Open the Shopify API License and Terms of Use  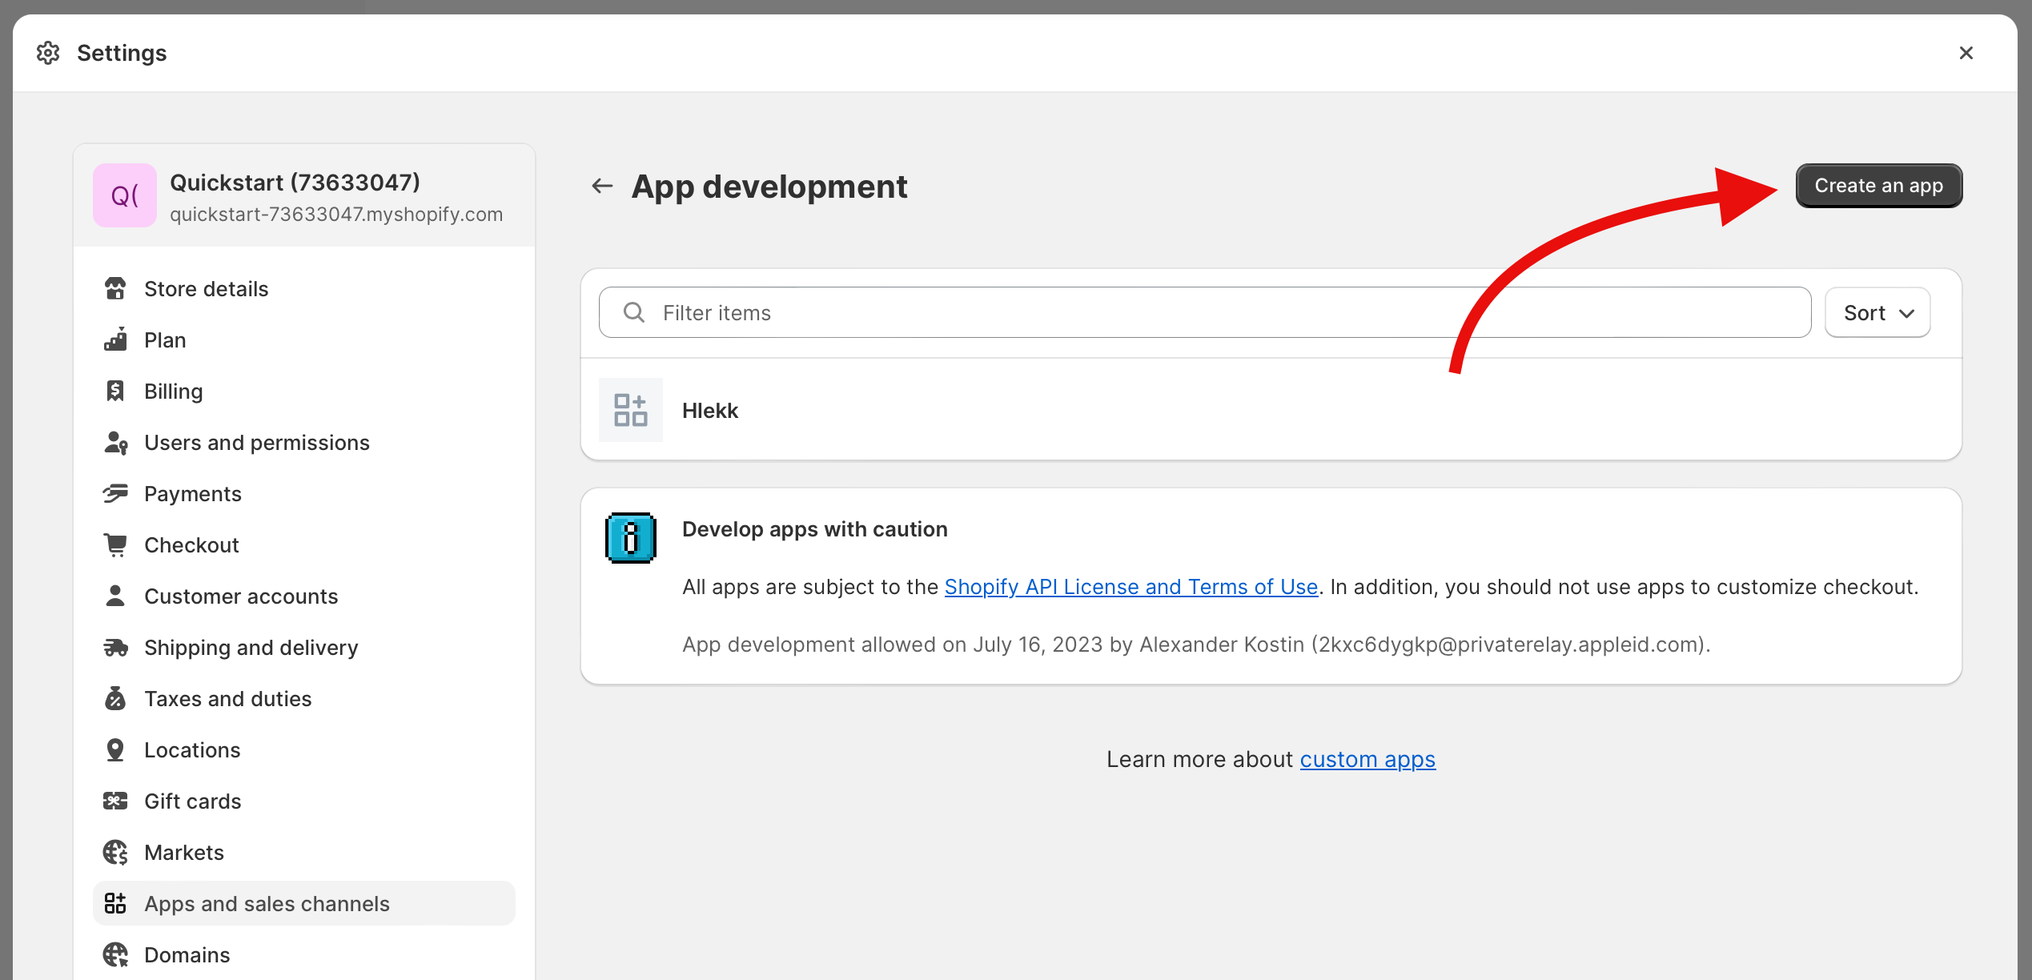(1129, 586)
